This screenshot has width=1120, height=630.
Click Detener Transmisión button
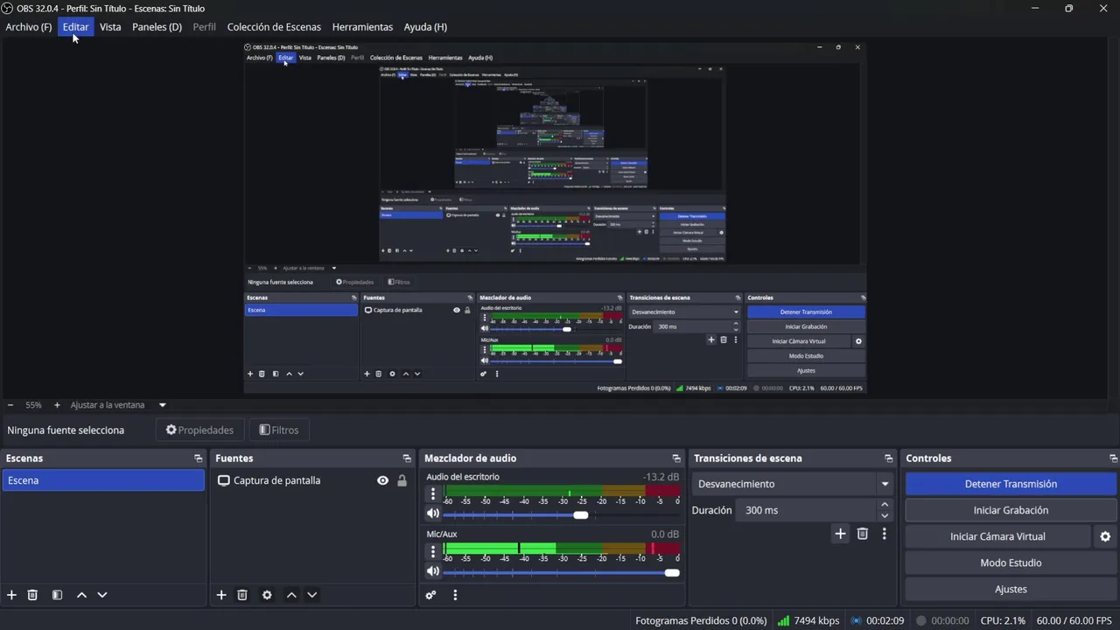[x=1011, y=484]
